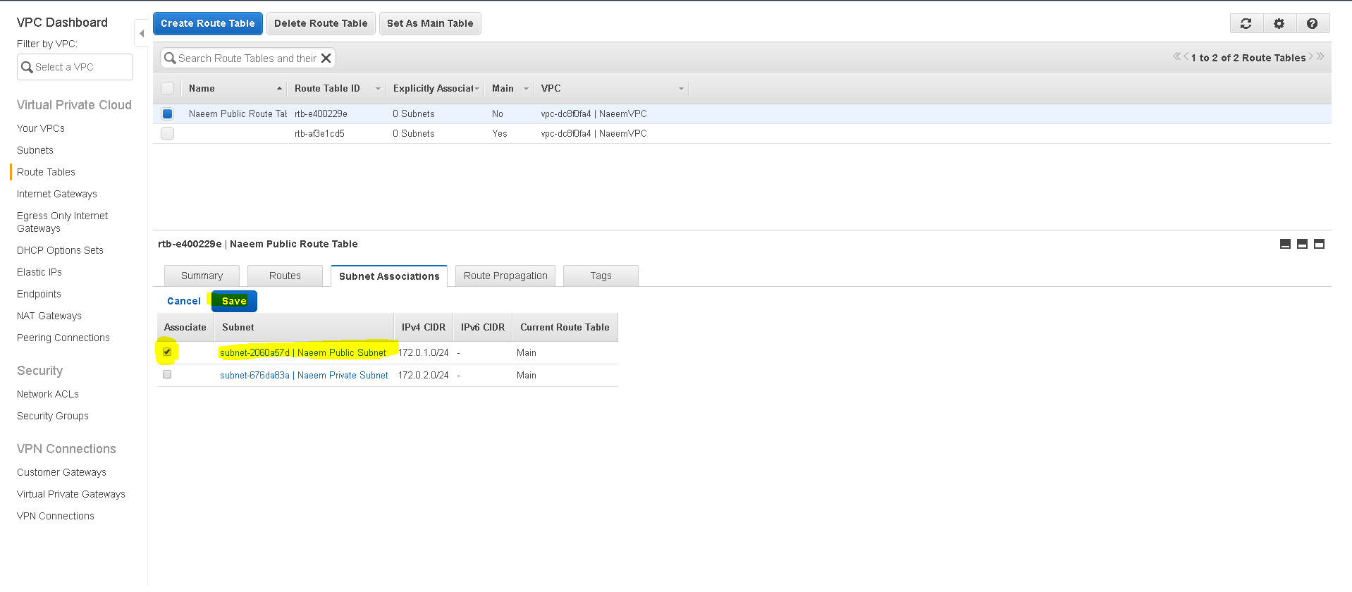Cancel the subnet association edit
Screen dimensions: 1352x592
pyautogui.click(x=184, y=301)
